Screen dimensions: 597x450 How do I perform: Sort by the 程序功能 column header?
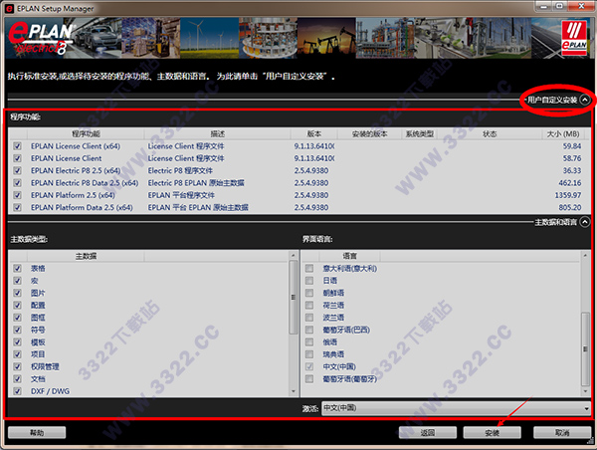[x=86, y=133]
